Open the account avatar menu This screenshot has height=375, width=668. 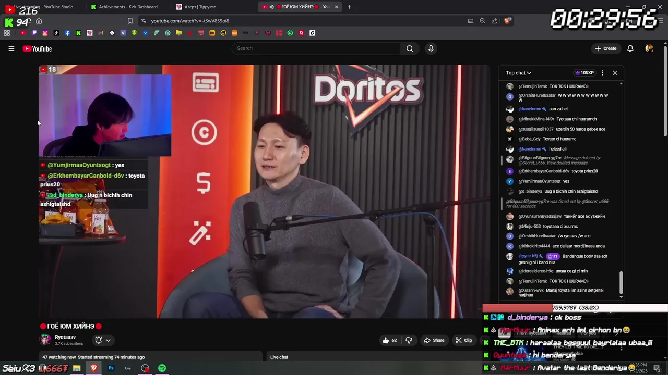649,48
